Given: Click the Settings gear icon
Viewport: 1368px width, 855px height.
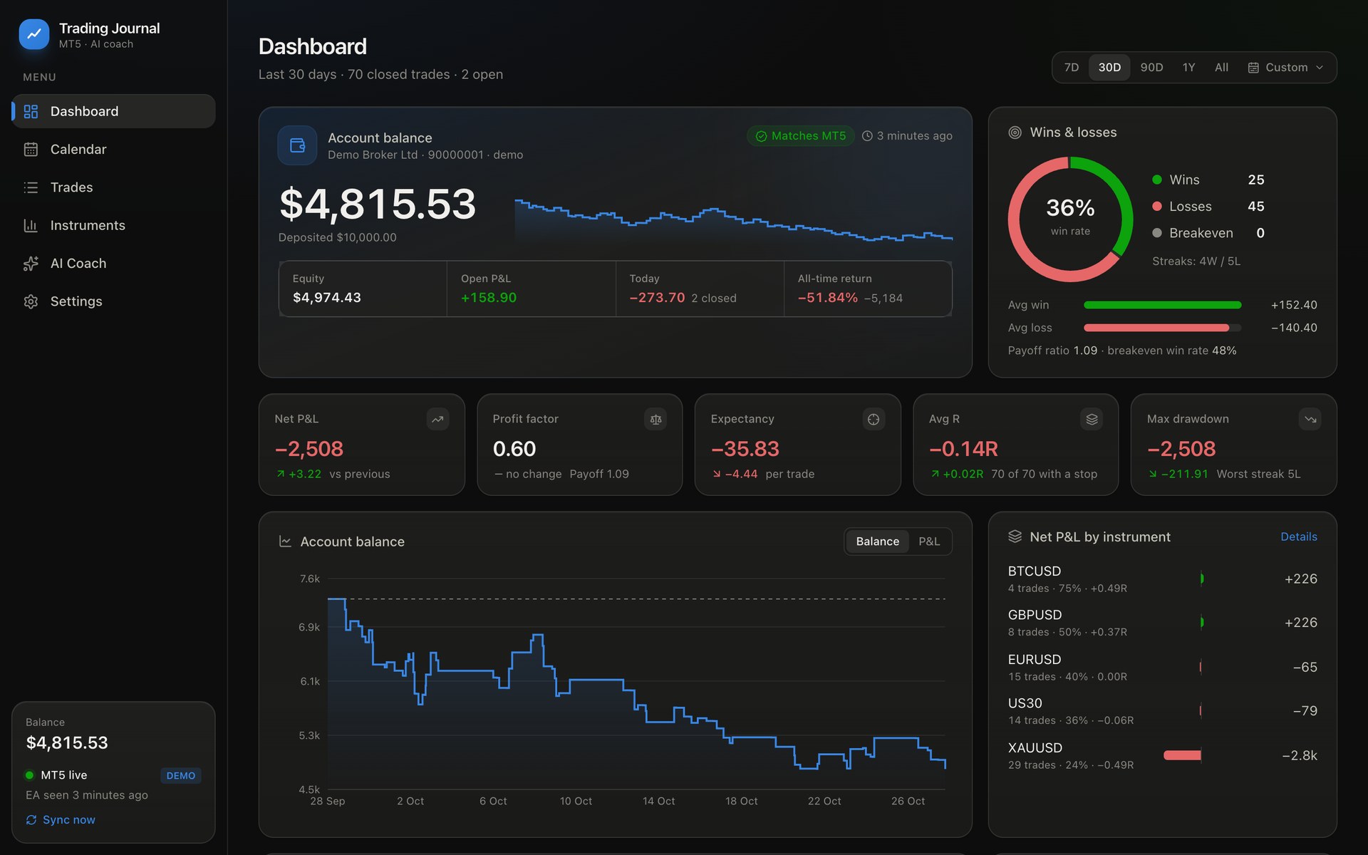Looking at the screenshot, I should [x=31, y=301].
